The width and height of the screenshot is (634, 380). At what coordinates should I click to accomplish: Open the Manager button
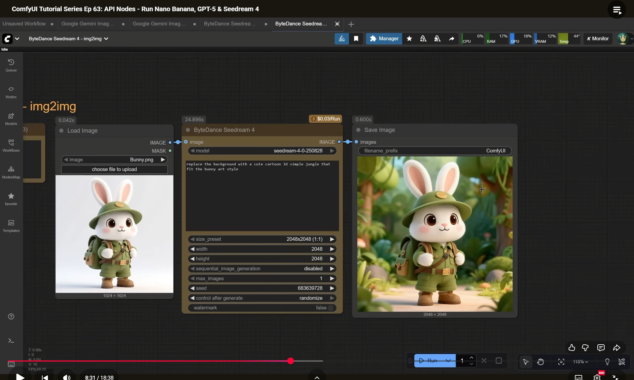[384, 39]
